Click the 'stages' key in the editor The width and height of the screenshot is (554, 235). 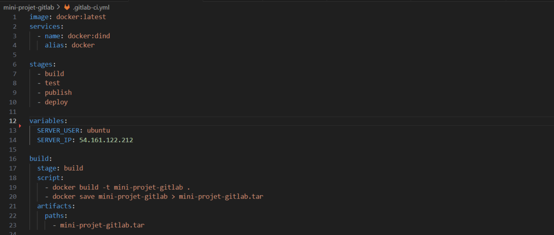(x=41, y=64)
